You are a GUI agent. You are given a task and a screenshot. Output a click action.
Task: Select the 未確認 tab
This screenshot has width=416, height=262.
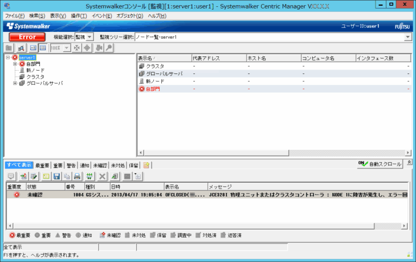click(100, 166)
